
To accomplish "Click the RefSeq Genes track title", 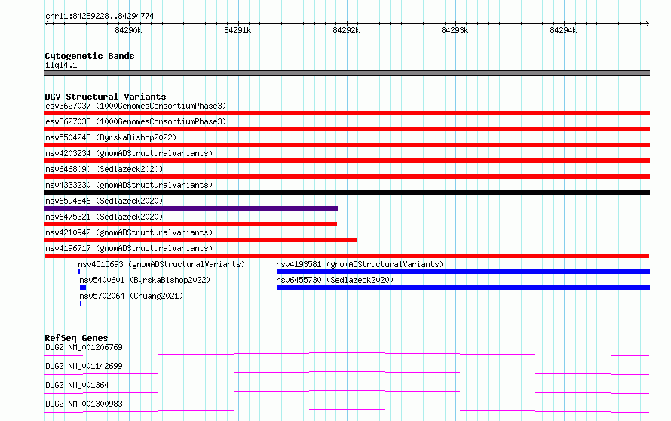I will [76, 338].
